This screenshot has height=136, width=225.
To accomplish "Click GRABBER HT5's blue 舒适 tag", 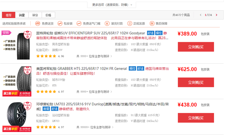I will pos(140,69).
